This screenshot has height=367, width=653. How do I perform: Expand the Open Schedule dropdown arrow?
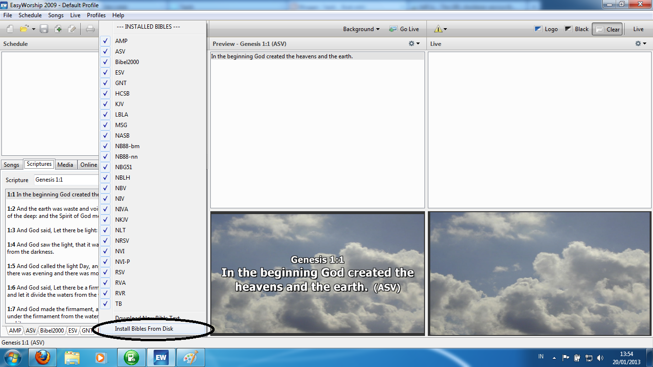coord(33,29)
